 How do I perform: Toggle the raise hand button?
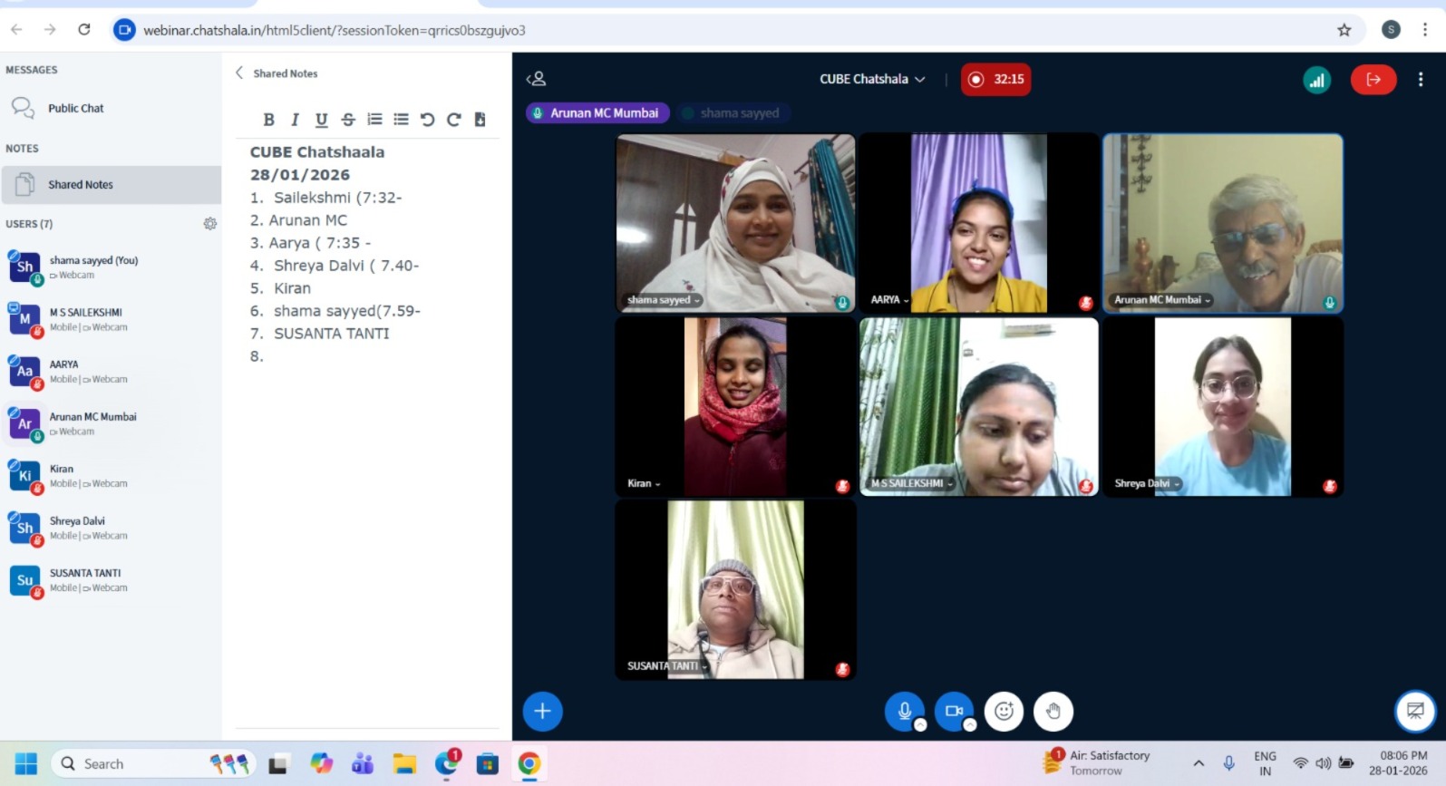coord(1053,711)
